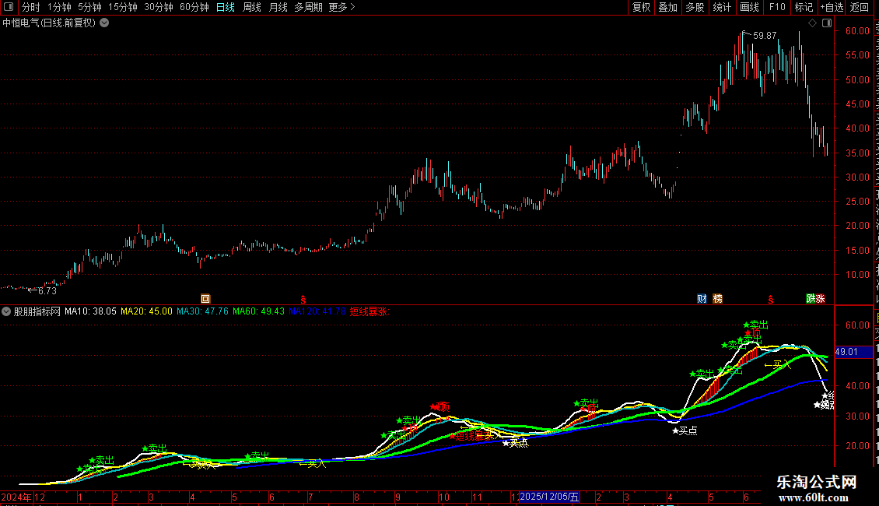Click the 35.00 label on main price axis
The width and height of the screenshot is (879, 506).
[x=858, y=153]
